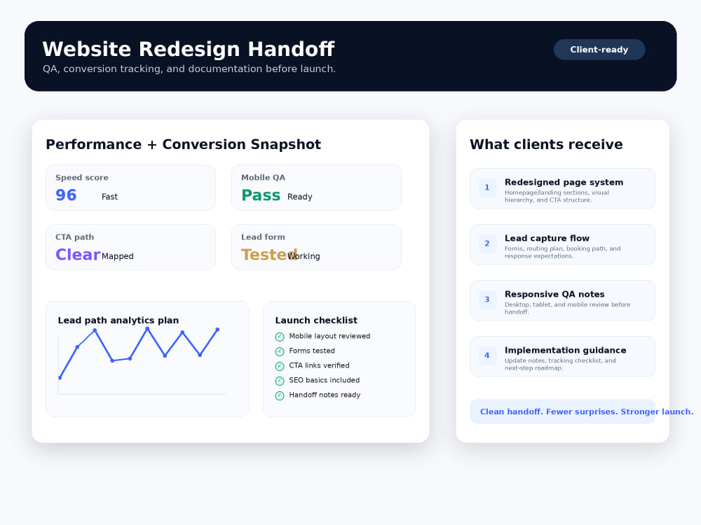701x525 pixels.
Task: Click the number 3 badge icon
Action: point(487,300)
